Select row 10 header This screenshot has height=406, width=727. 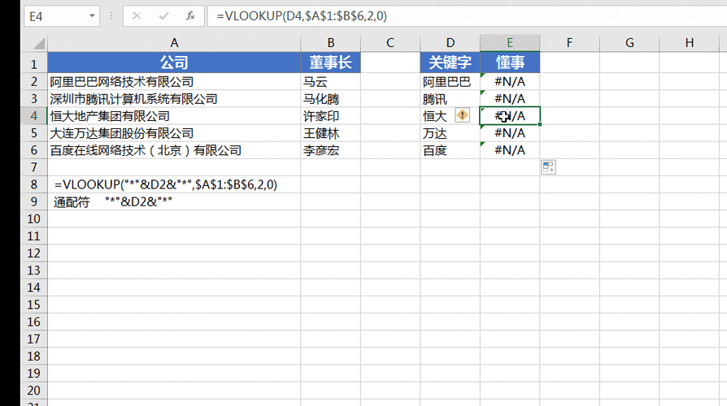(x=34, y=218)
